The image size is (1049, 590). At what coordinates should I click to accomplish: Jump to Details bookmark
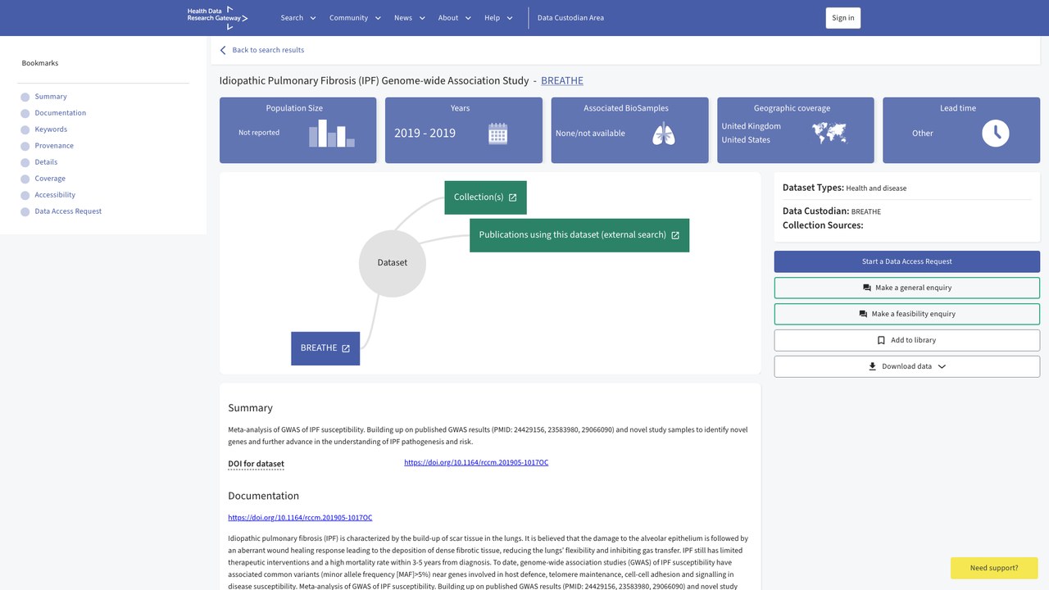(x=46, y=162)
